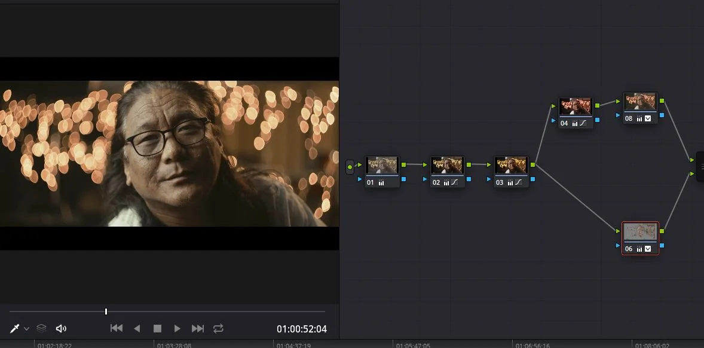Click the bars icon on node 01
The image size is (704, 348).
click(381, 183)
